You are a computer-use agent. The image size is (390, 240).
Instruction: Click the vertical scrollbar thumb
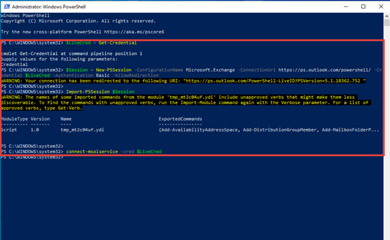click(x=387, y=23)
